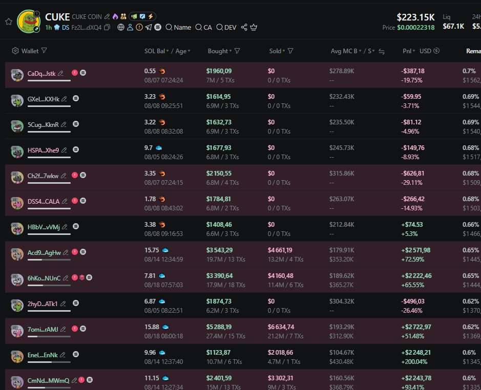
Task: Search by CA
Action: pos(203,27)
